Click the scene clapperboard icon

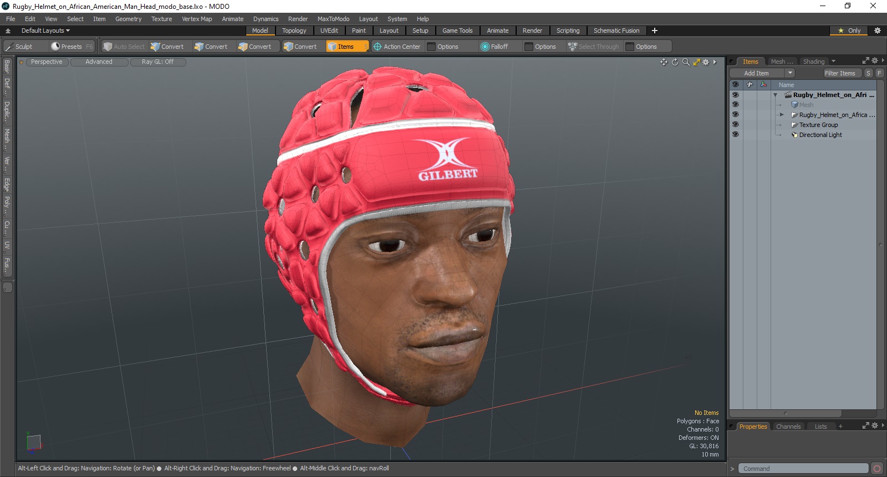pos(788,95)
